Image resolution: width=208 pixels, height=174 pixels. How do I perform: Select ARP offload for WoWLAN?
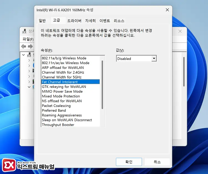tap(70, 67)
